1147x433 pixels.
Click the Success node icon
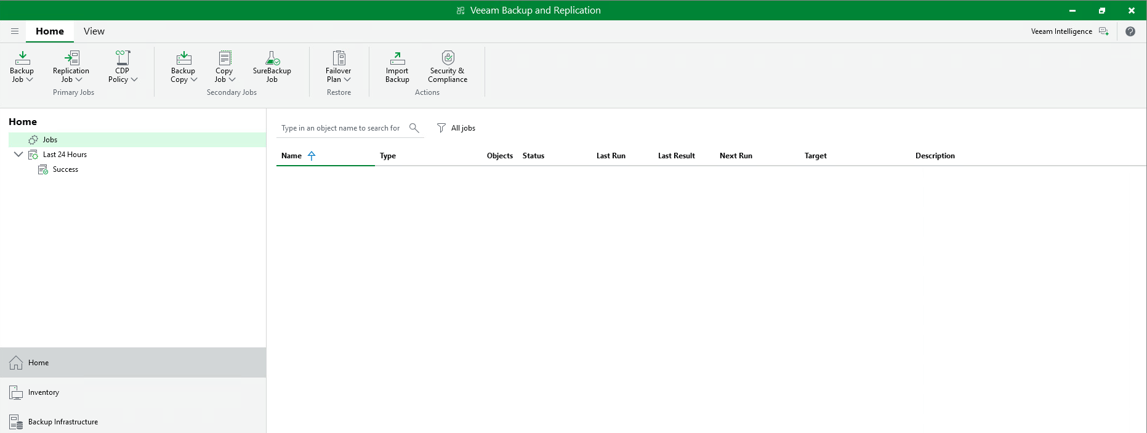click(43, 169)
